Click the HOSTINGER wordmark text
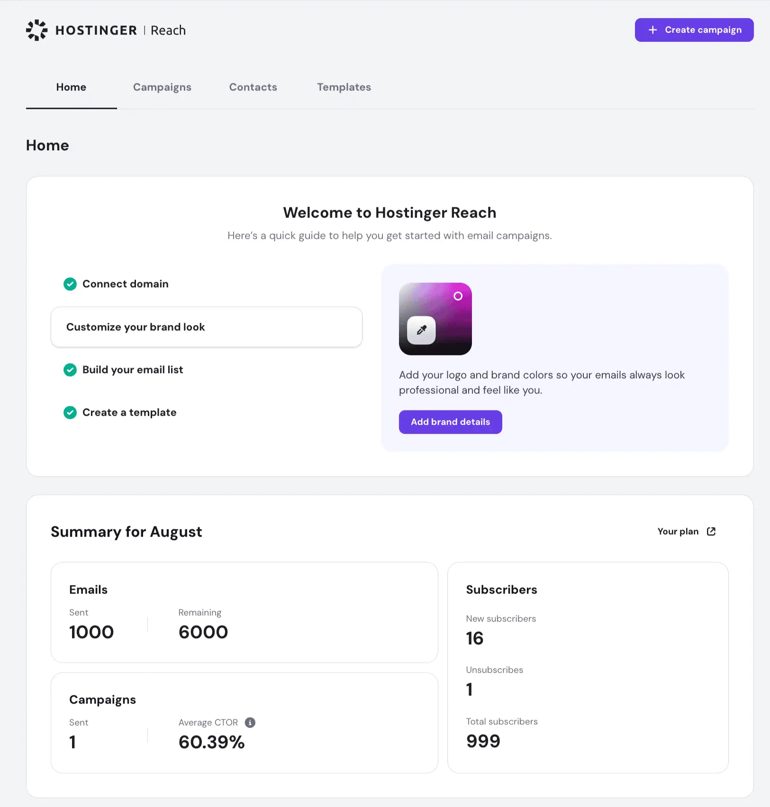The height and width of the screenshot is (807, 770). tap(96, 30)
